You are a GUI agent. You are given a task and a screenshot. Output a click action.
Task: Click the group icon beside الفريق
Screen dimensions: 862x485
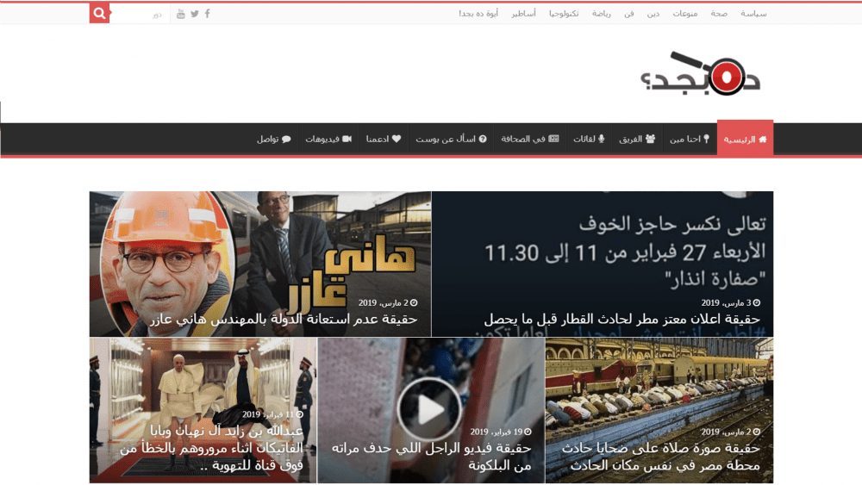coord(650,139)
